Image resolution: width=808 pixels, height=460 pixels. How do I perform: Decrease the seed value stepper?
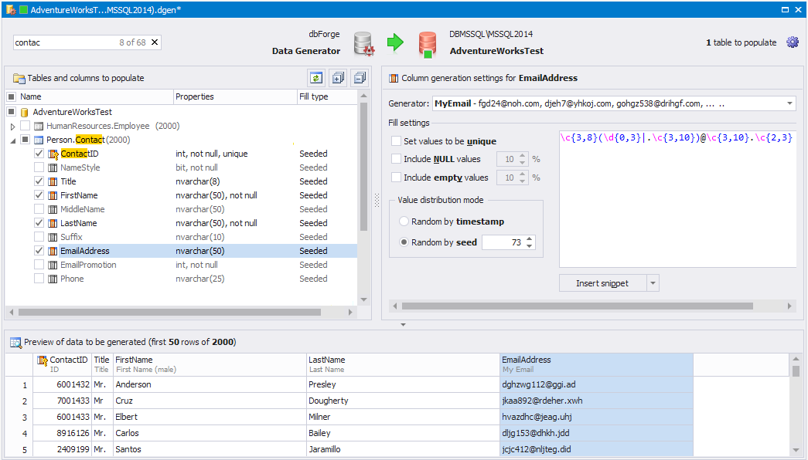[530, 246]
